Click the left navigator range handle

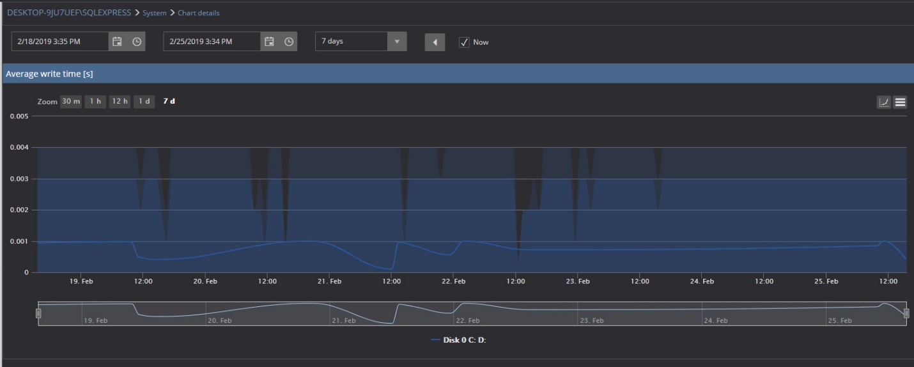click(38, 313)
